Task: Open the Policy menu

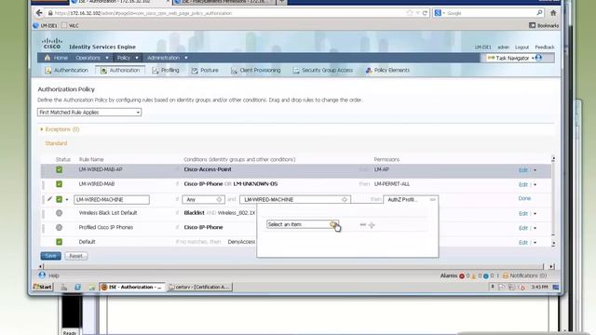Action: click(128, 58)
